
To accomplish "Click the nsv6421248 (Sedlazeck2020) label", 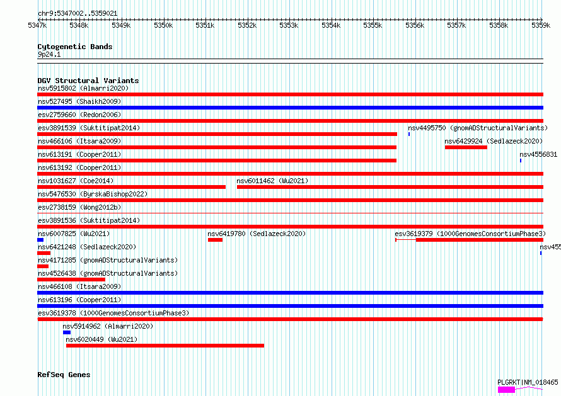I will tap(87, 247).
